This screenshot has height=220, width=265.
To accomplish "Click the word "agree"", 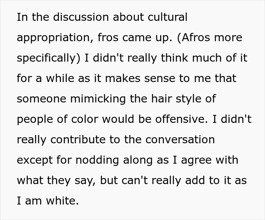I will tap(196, 161).
